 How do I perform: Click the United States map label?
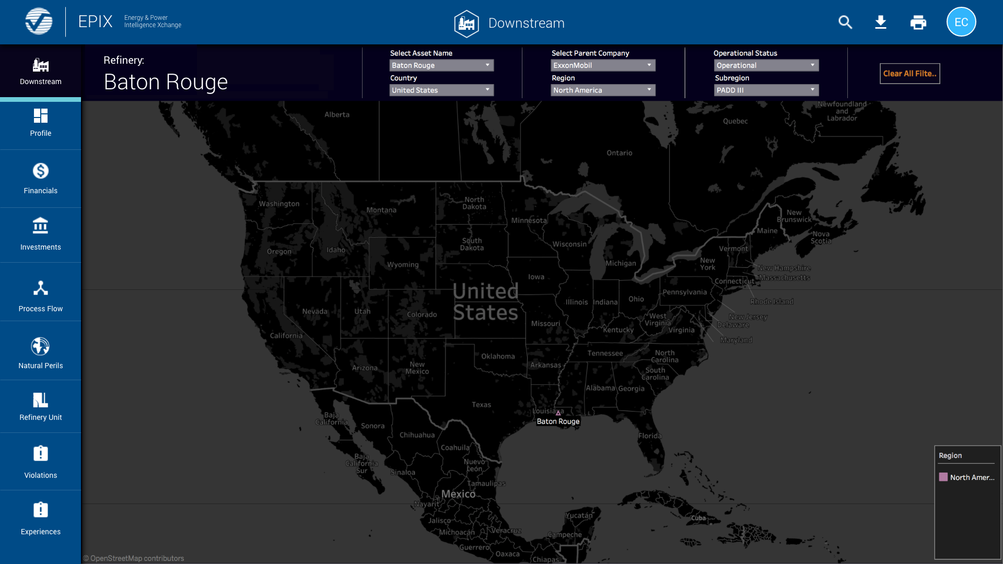(x=485, y=302)
